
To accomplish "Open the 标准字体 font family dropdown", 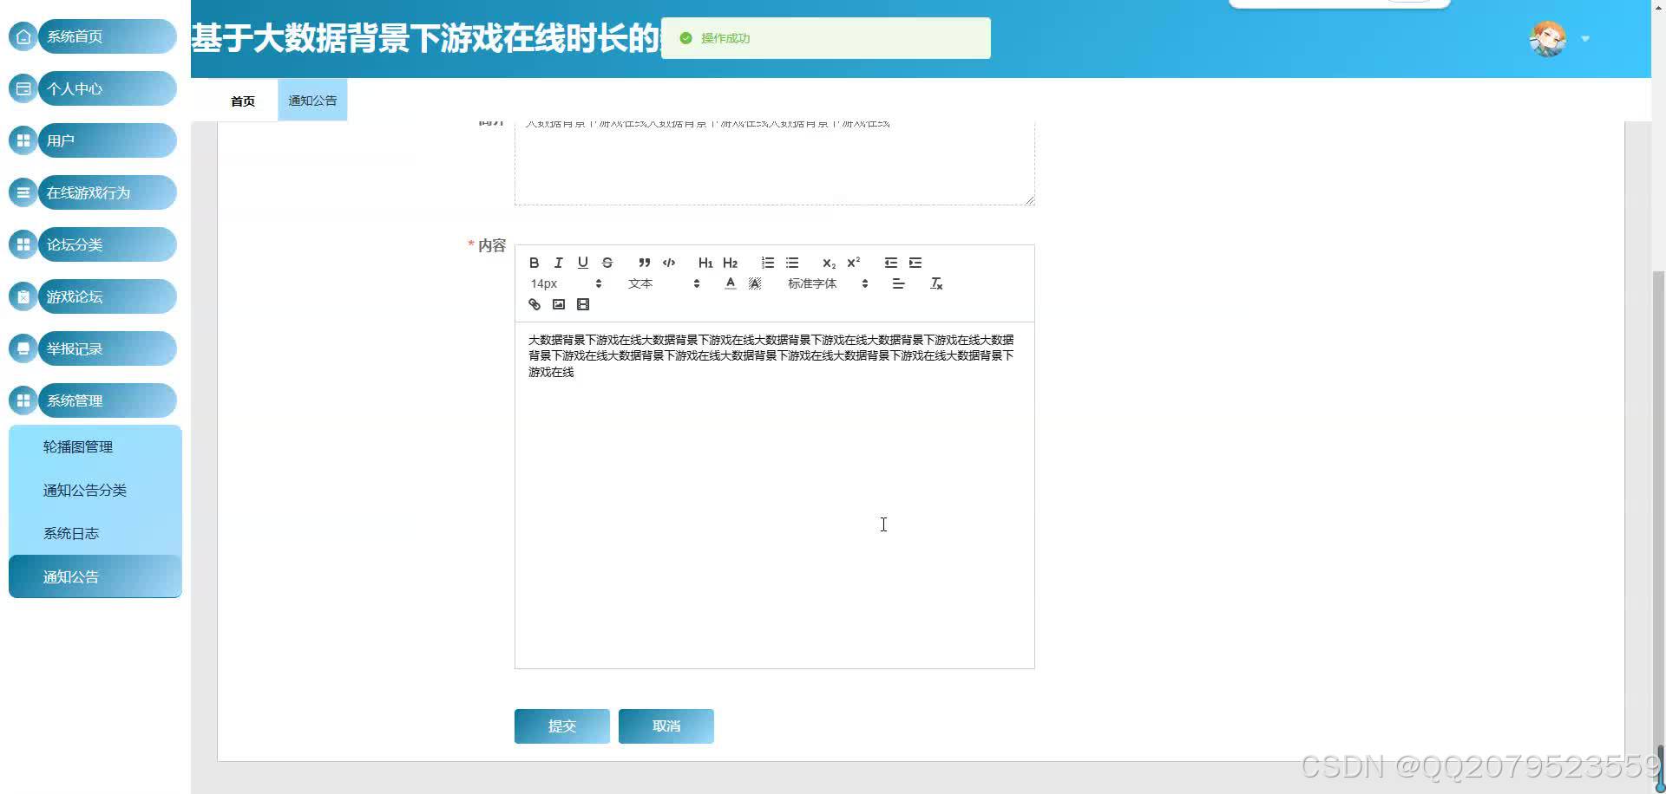I will pyautogui.click(x=828, y=283).
